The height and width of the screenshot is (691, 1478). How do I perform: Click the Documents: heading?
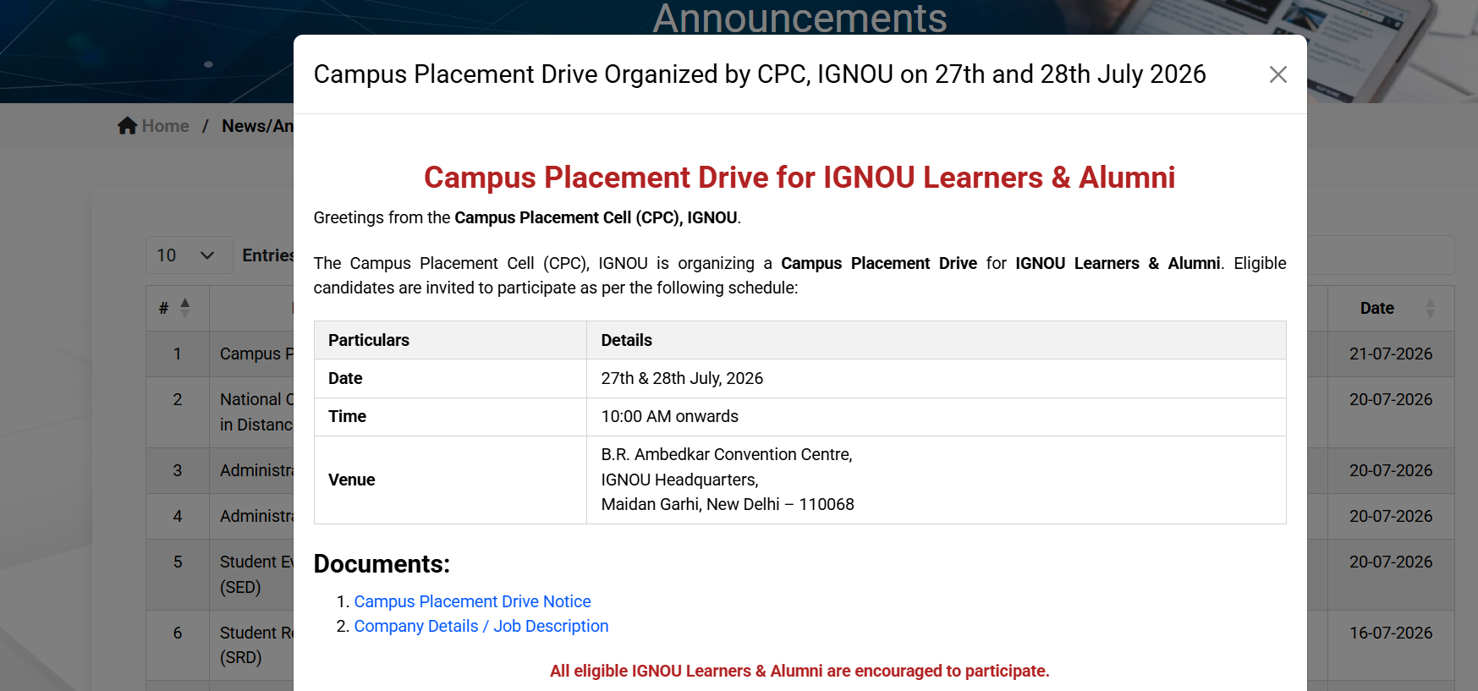tap(382, 564)
